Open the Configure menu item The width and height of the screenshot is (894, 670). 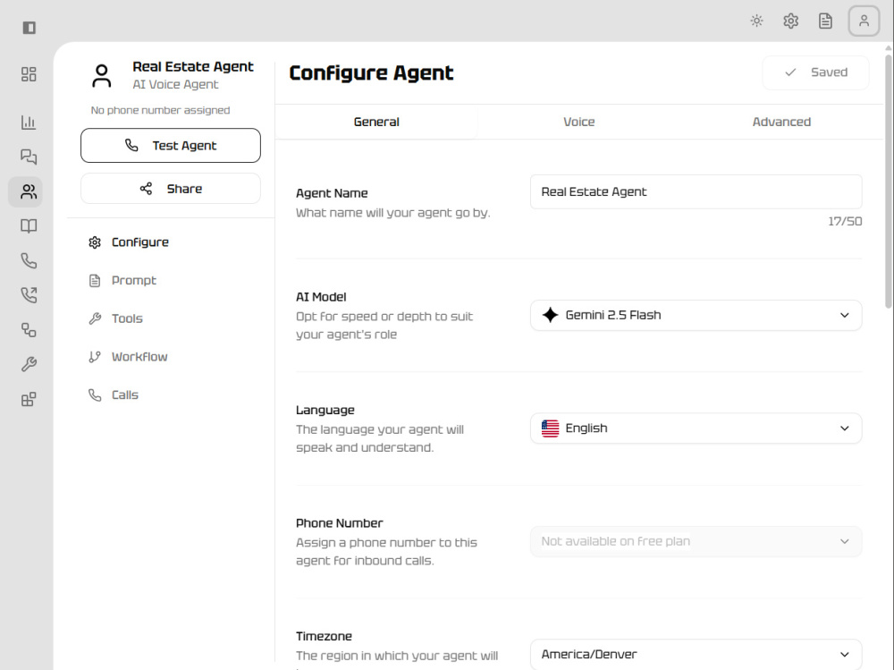point(129,242)
